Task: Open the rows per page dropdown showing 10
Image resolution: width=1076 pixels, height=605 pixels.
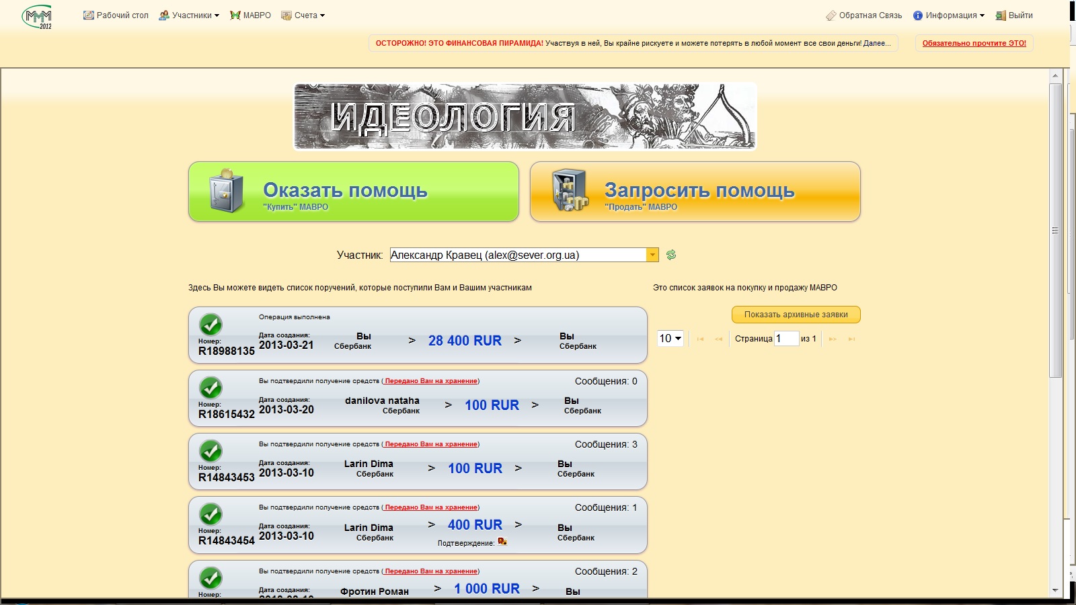Action: (x=670, y=338)
